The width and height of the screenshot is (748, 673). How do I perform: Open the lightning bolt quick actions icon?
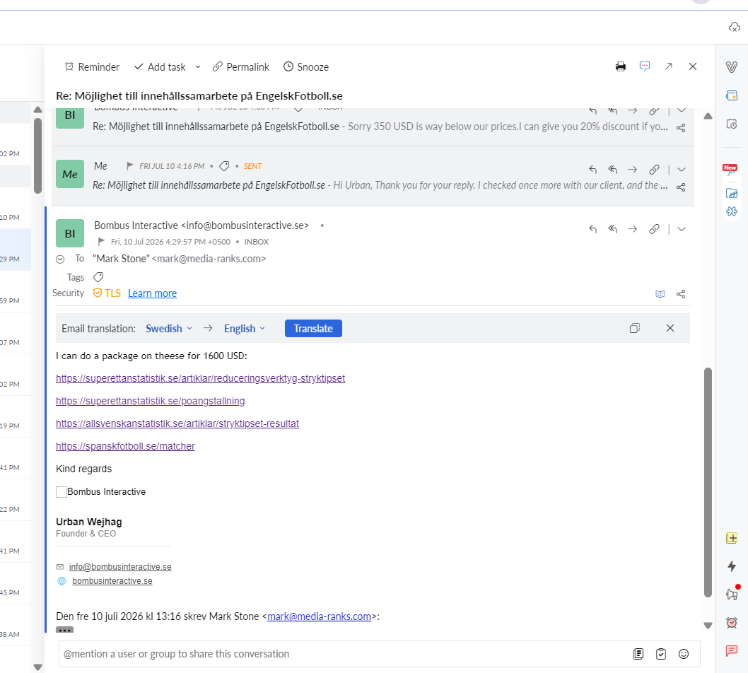[731, 566]
